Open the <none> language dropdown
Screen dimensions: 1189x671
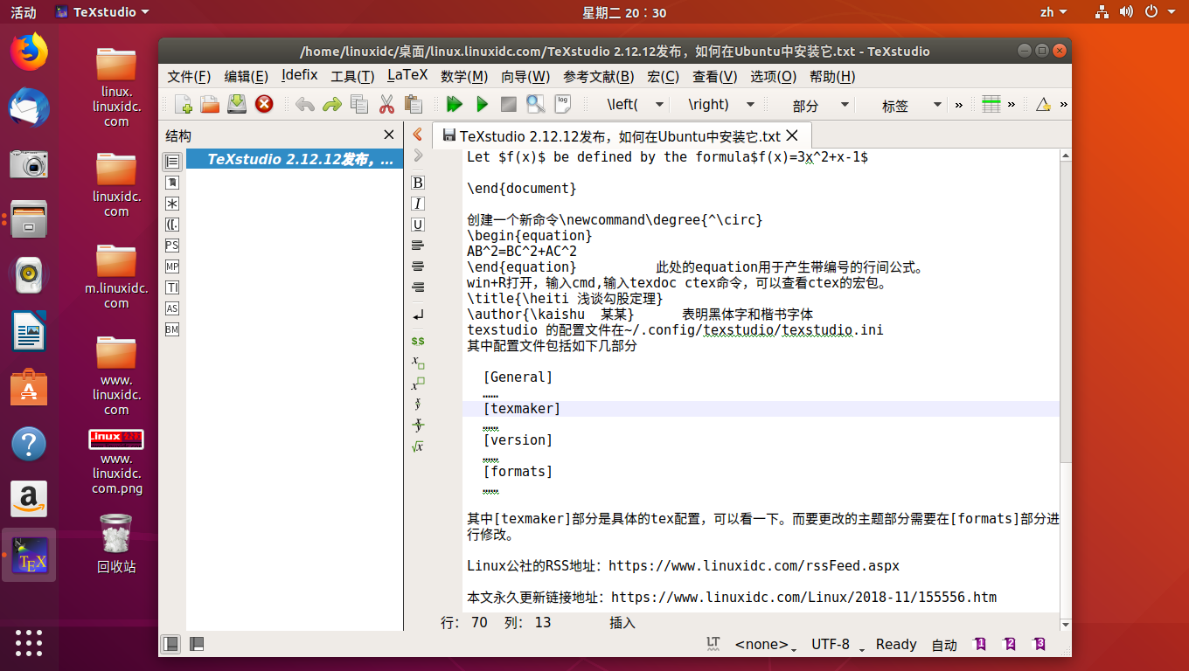pos(766,645)
